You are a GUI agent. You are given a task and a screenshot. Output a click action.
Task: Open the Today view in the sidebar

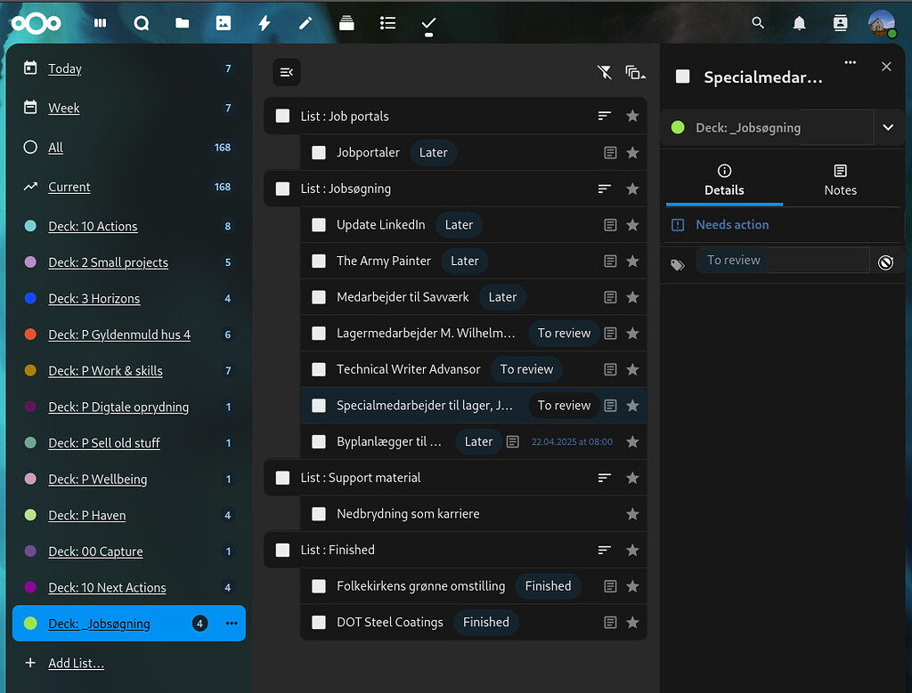pyautogui.click(x=66, y=68)
